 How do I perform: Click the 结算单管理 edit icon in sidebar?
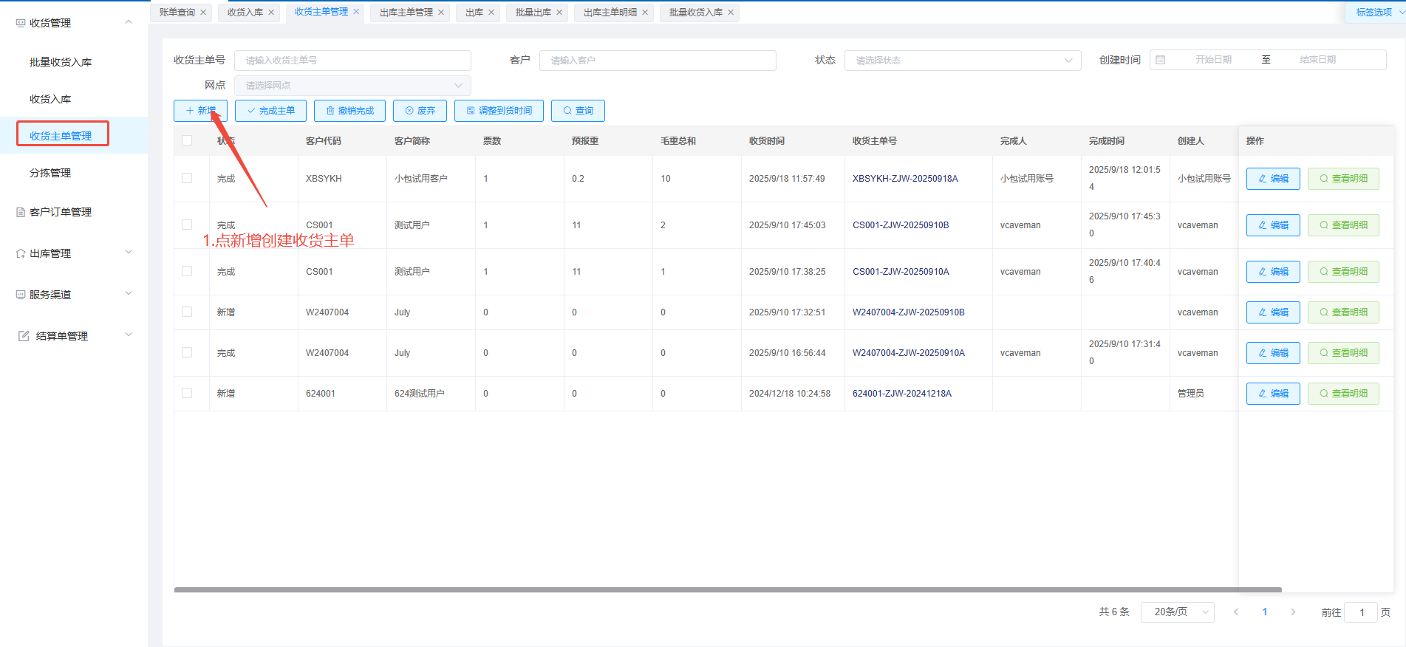pos(24,336)
